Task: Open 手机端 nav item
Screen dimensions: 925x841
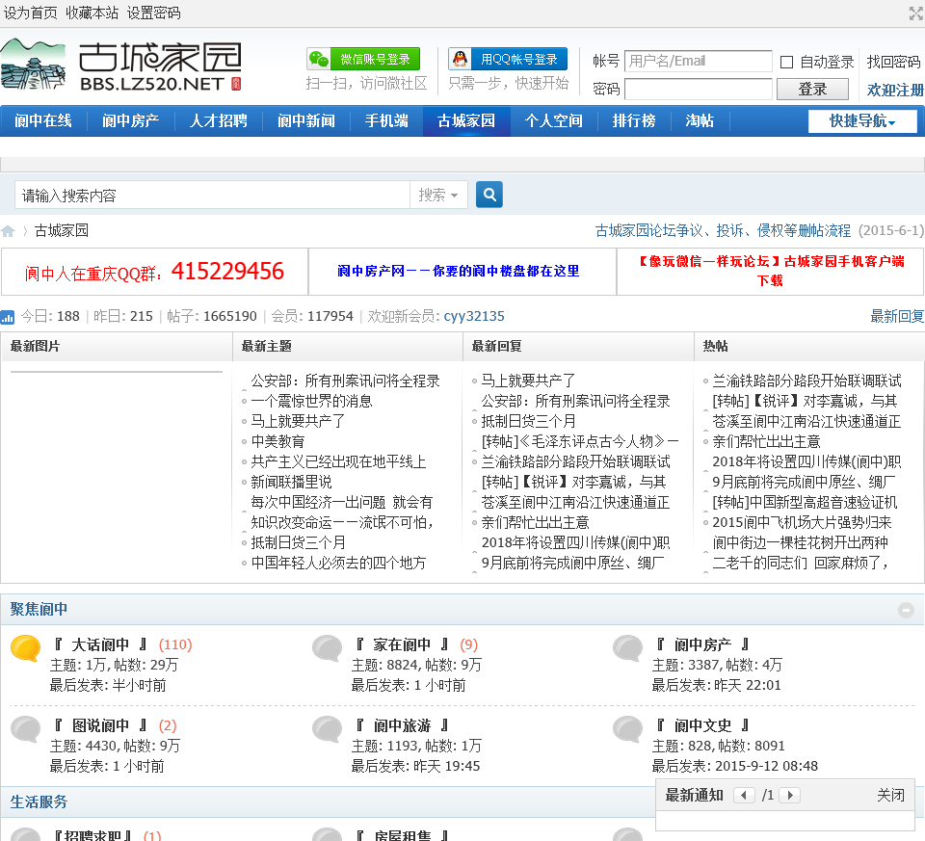Action: [x=386, y=121]
